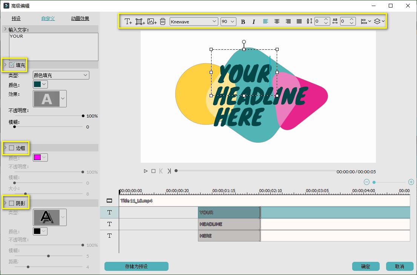Click the 确定 confirm button

coord(365,266)
